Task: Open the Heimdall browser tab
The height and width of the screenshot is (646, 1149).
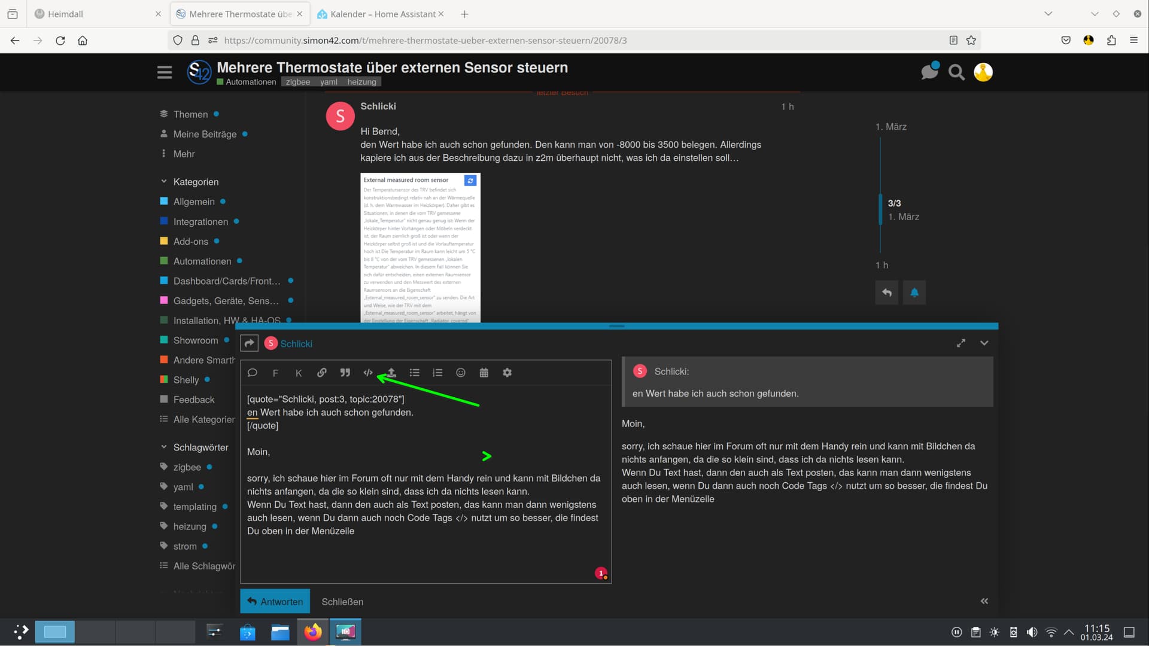Action: (66, 14)
